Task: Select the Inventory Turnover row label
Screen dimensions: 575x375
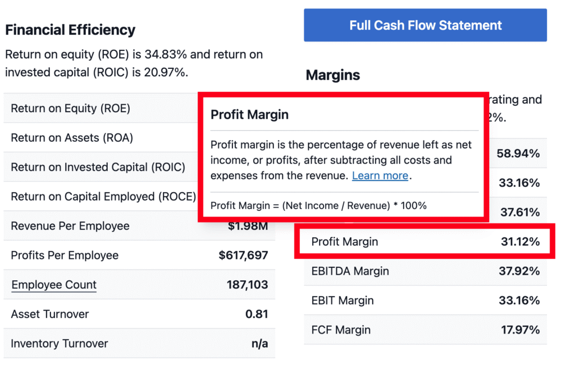Action: (x=60, y=344)
